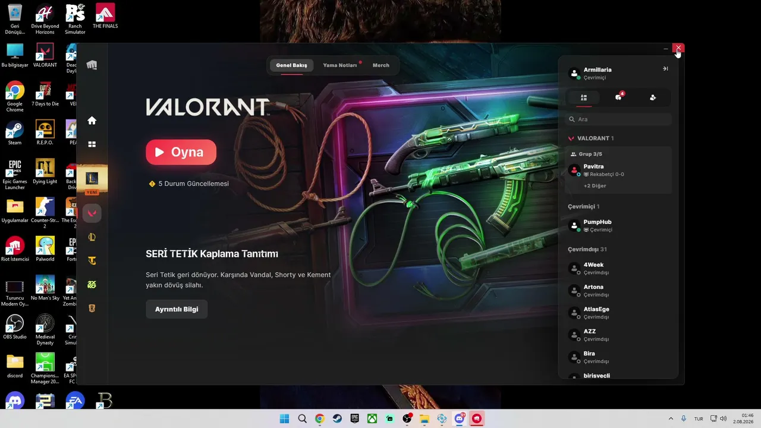The image size is (761, 428).
Task: Collapse the Çevrimiçi 1 section
Action: (584, 206)
